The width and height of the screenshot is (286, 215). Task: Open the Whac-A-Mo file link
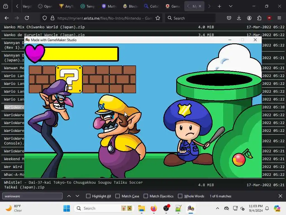(x=14, y=175)
